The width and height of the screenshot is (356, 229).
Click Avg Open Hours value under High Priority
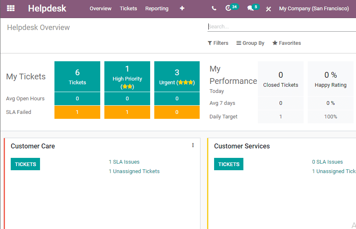127,99
